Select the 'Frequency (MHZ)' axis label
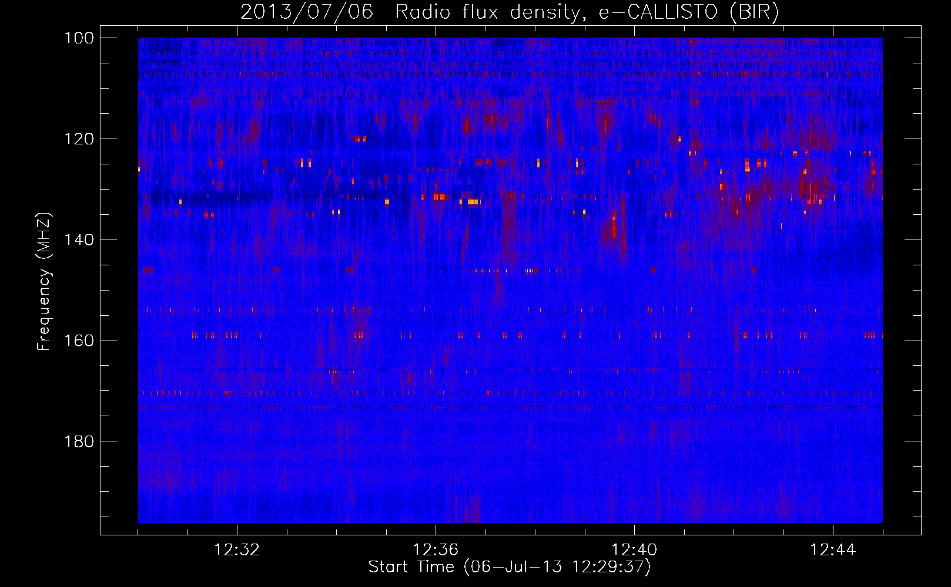 click(x=44, y=282)
